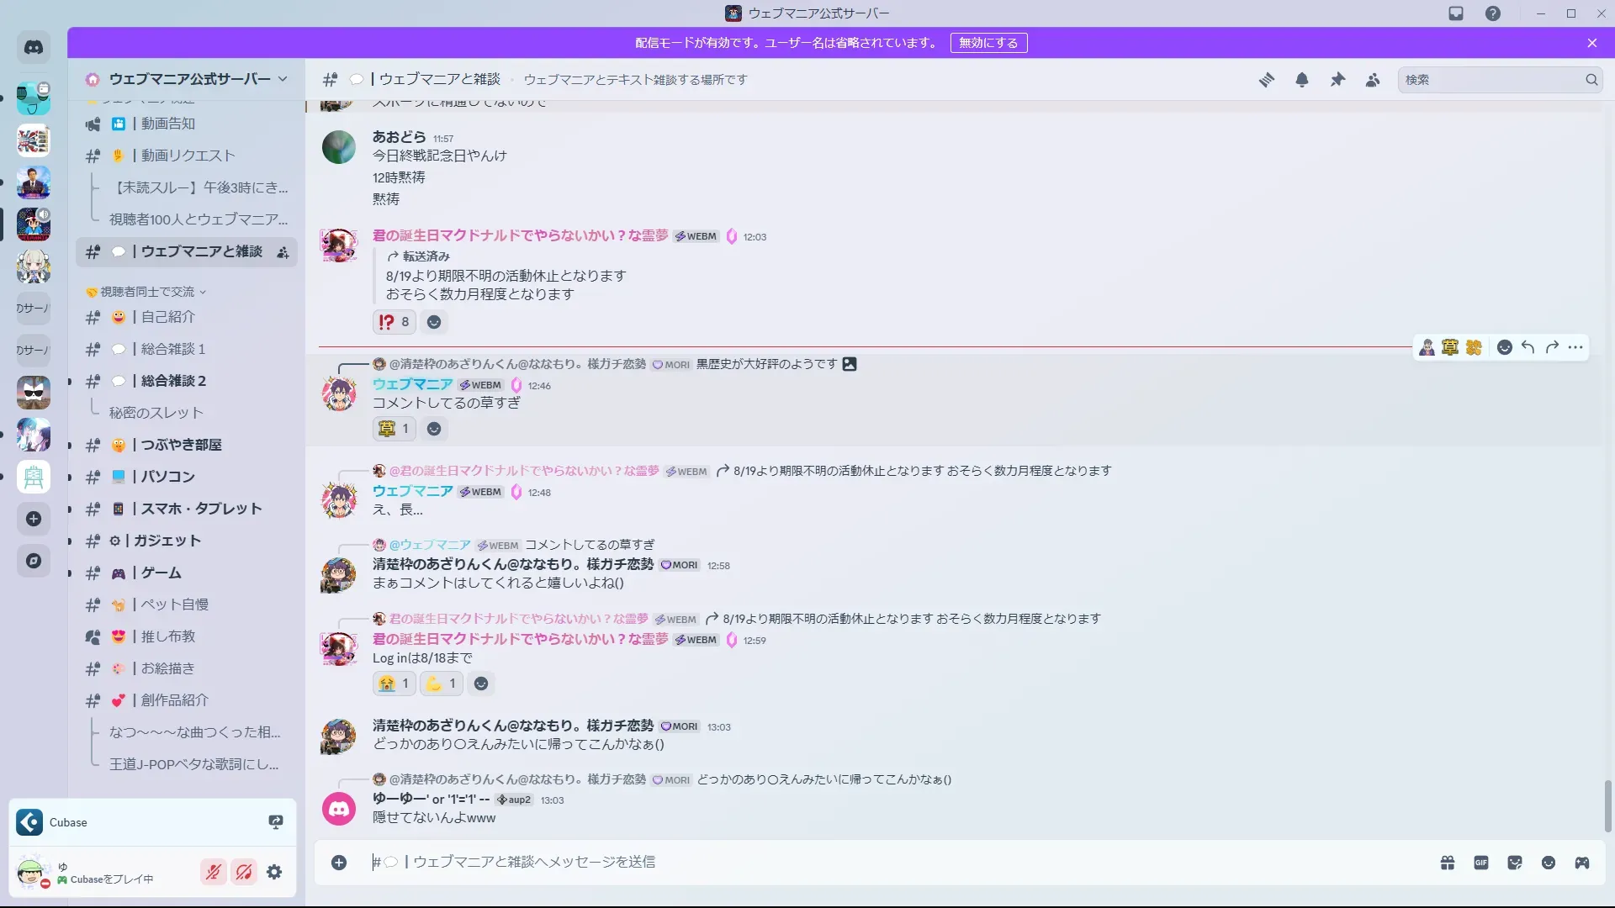Viewport: 1615px width, 908px height.
Task: Click the 無効にする button in banner
Action: [x=988, y=43]
